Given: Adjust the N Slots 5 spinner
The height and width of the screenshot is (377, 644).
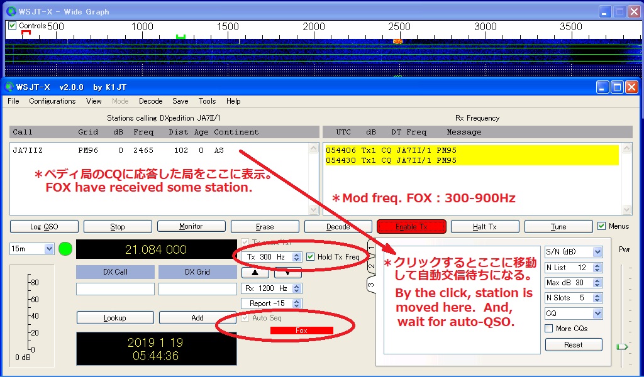Looking at the screenshot, I should 597,298.
